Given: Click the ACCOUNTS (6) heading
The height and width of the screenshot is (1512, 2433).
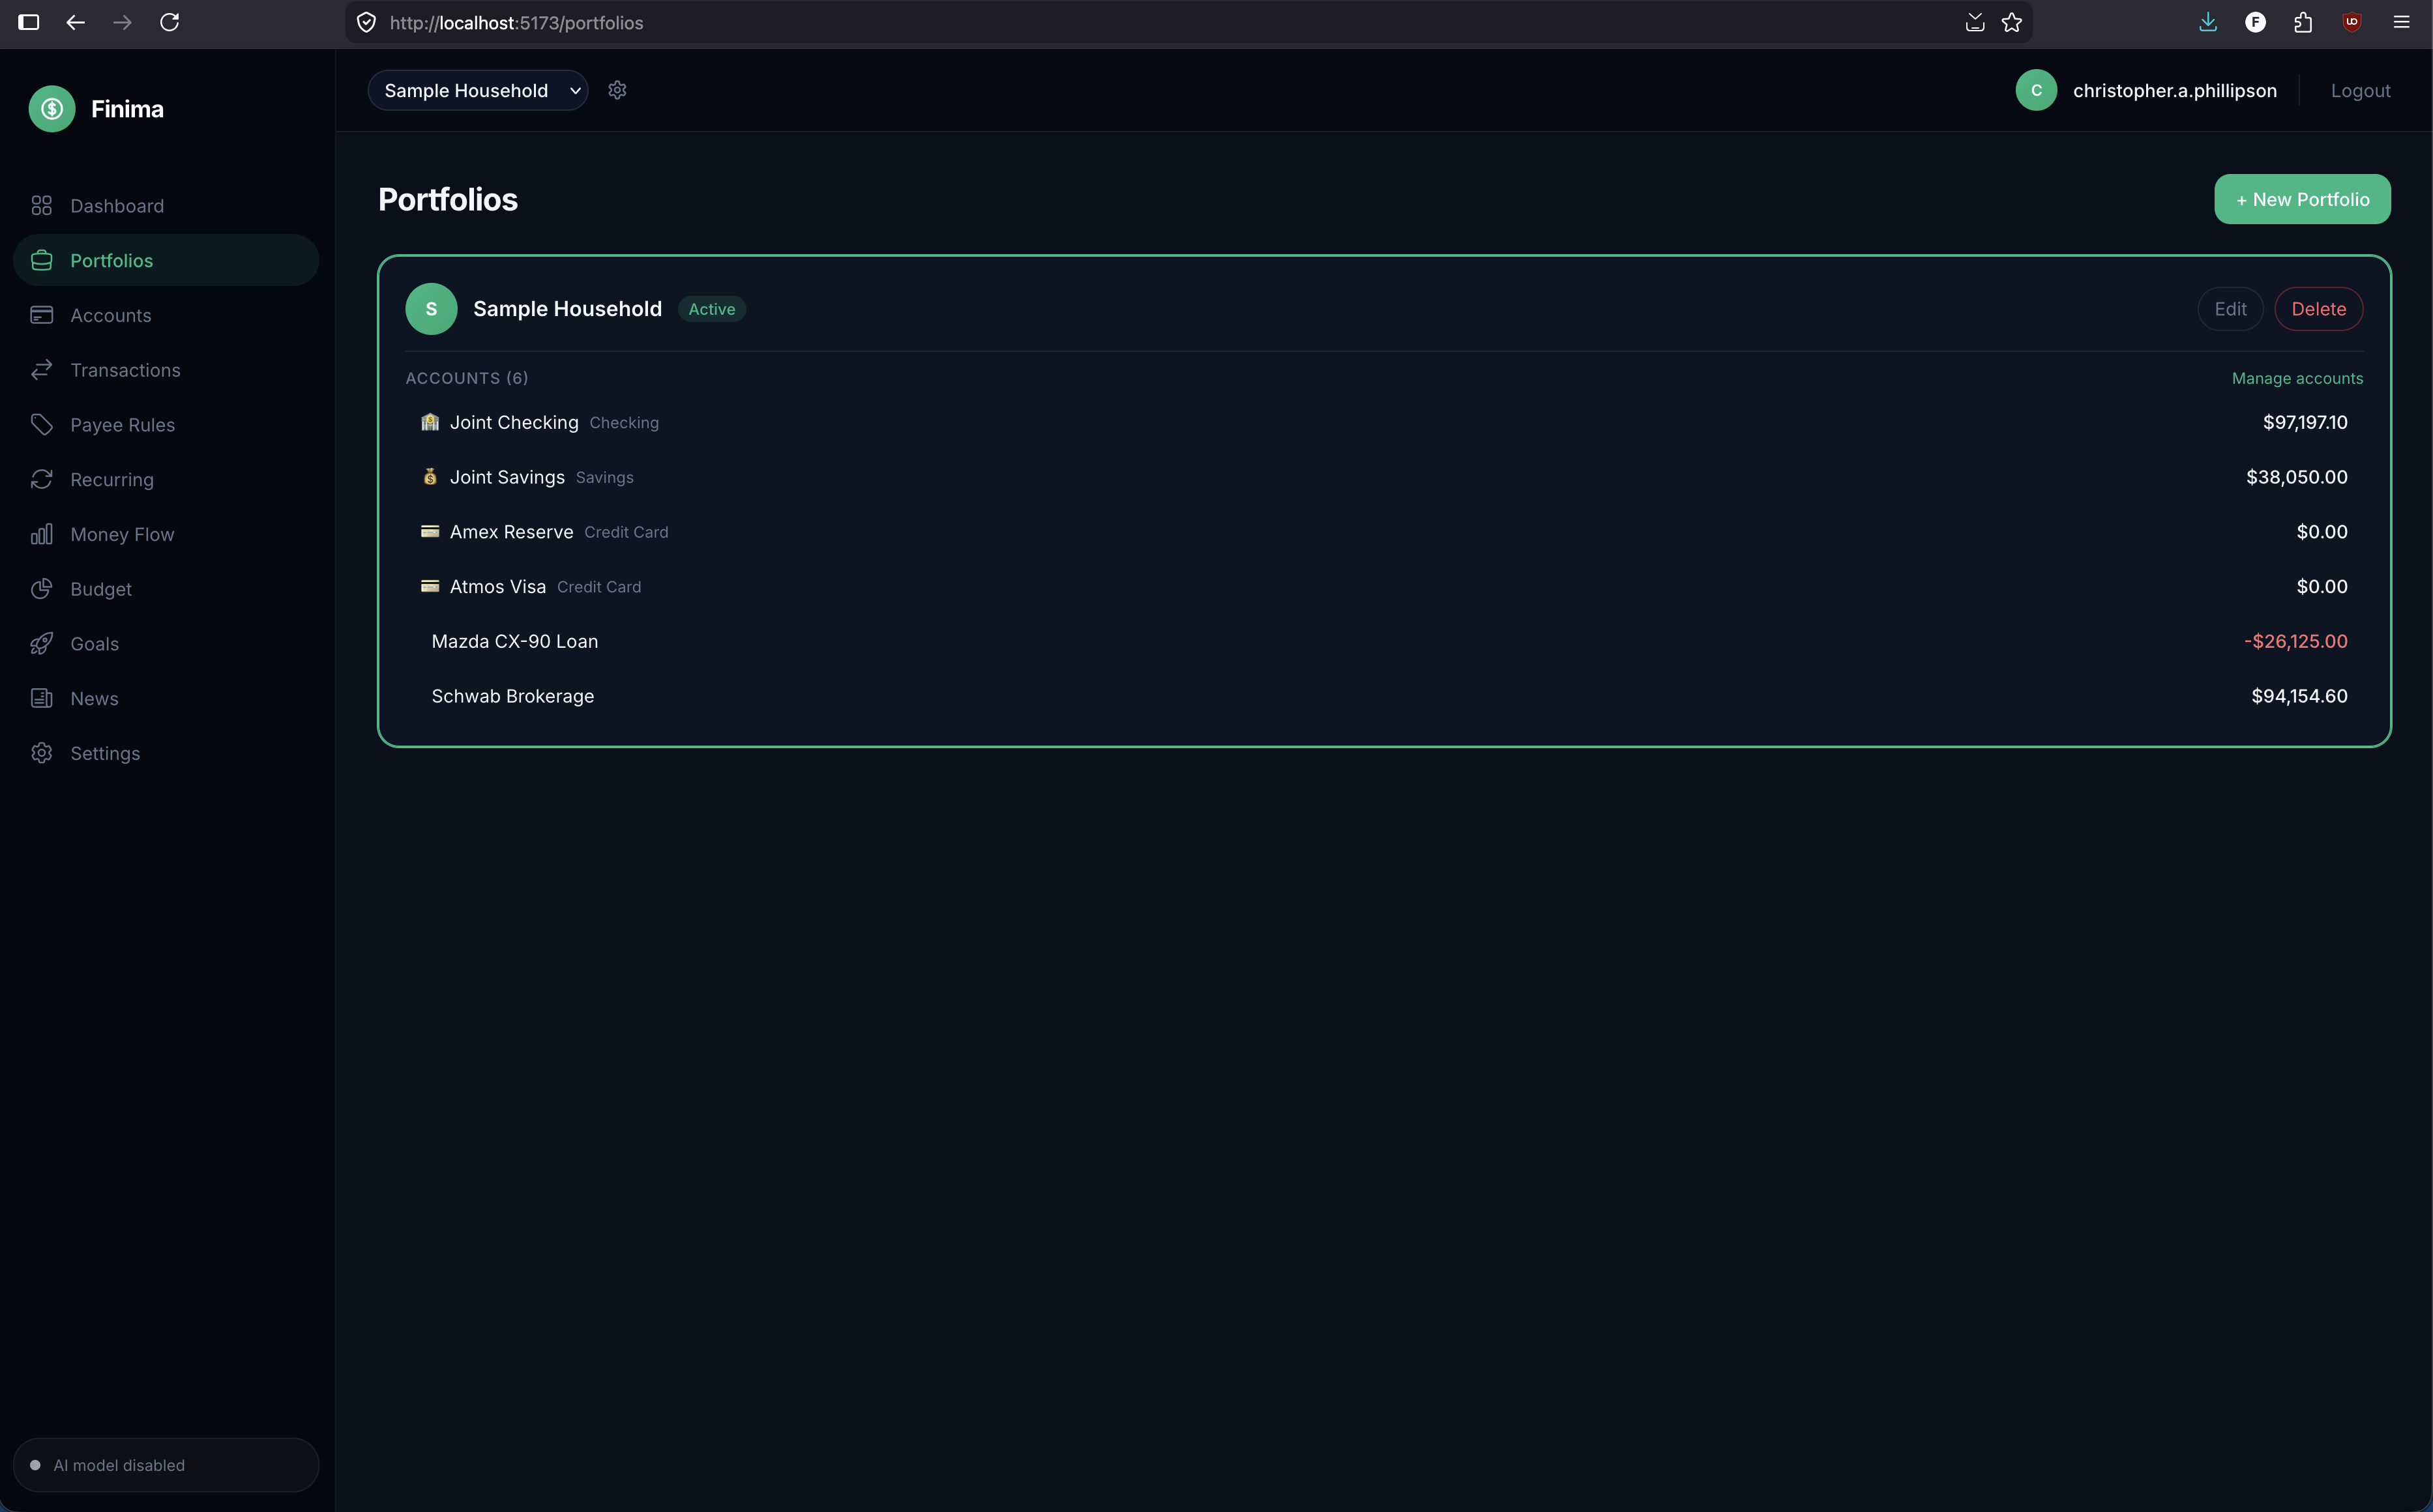Looking at the screenshot, I should pyautogui.click(x=467, y=378).
